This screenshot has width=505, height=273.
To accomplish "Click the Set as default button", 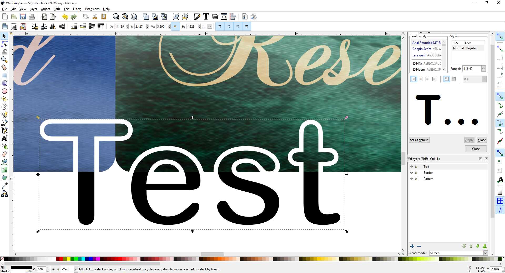I will 419,140.
